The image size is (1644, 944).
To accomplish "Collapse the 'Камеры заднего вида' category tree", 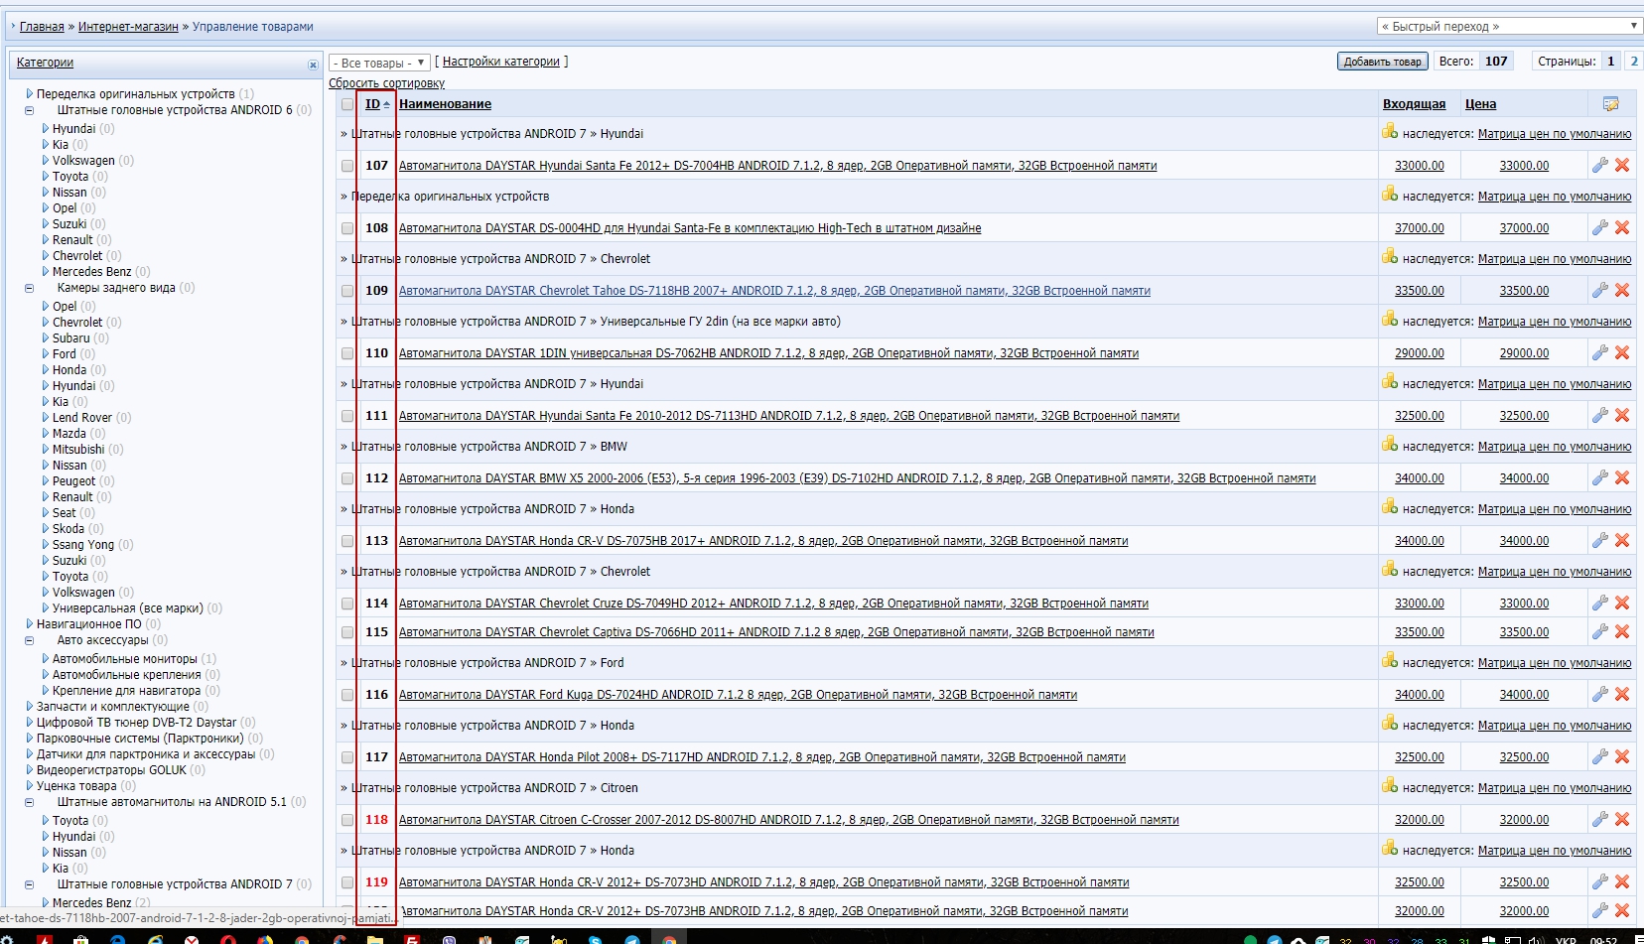I will pyautogui.click(x=29, y=289).
